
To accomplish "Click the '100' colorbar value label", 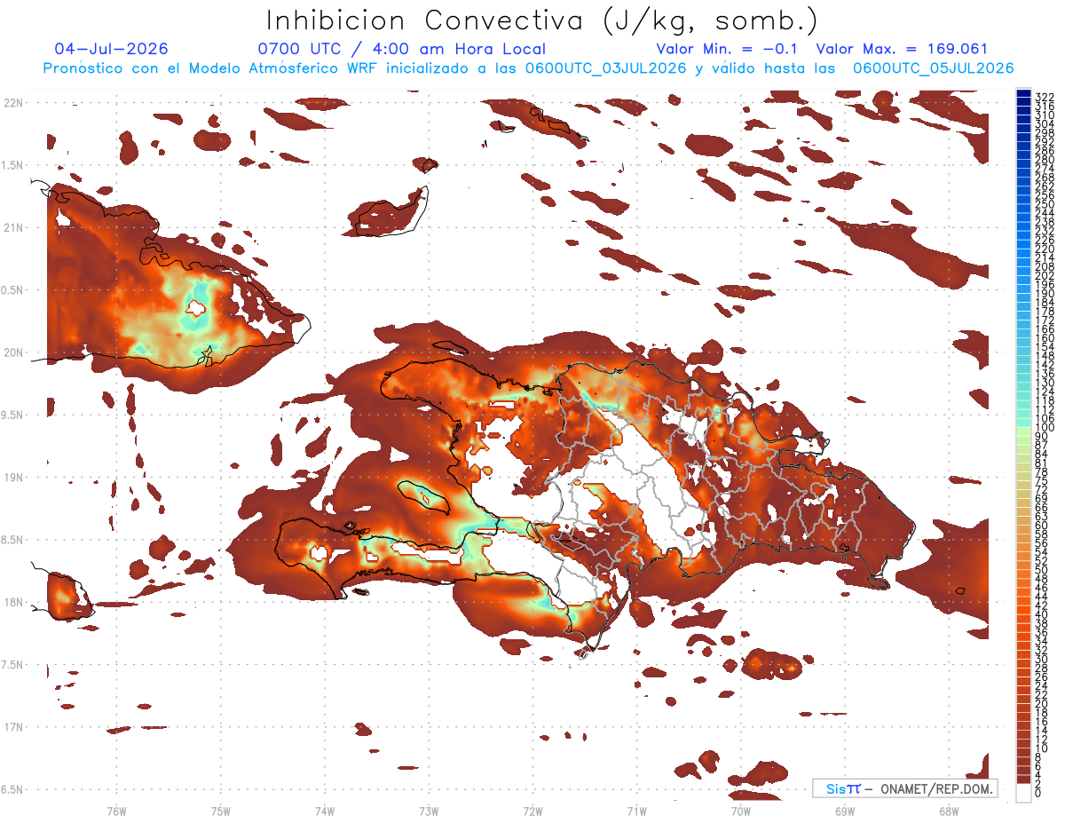I will 1045,428.
